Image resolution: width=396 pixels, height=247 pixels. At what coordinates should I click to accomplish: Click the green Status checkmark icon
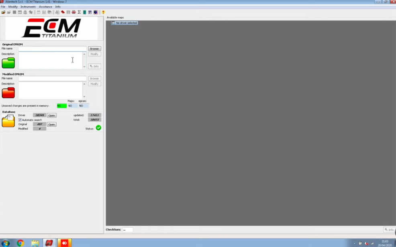click(98, 128)
